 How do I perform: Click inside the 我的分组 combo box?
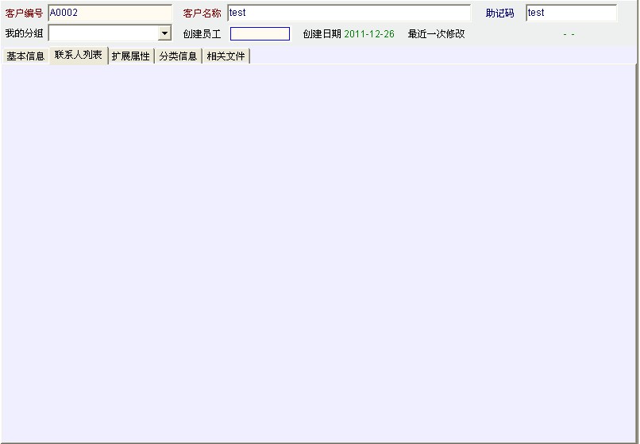tap(102, 33)
